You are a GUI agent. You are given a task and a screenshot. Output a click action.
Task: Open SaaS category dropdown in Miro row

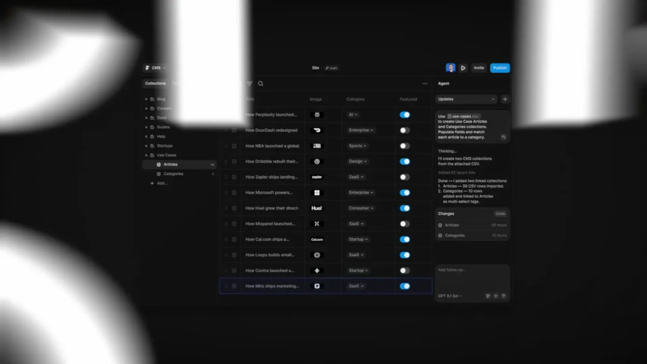(356, 286)
